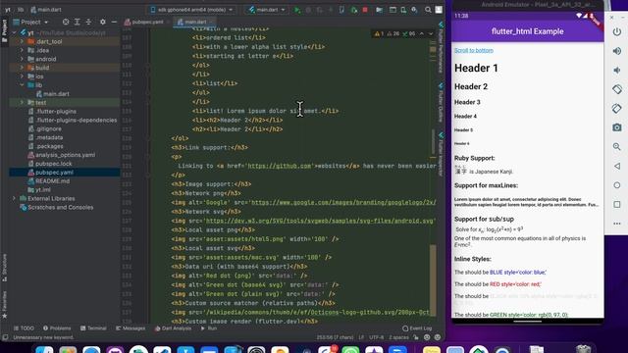Rotate the emulator left with the rotate icon
The height and width of the screenshot is (353, 628).
pos(617,89)
